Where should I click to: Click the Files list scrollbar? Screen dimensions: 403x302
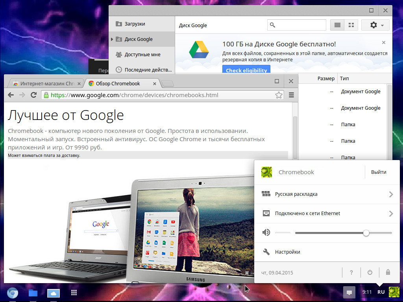(x=389, y=122)
